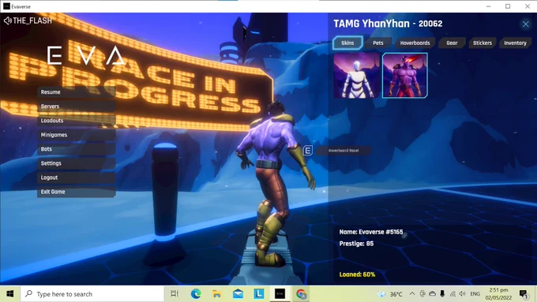Open the volume speaker tray icon
The width and height of the screenshot is (537, 302).
(462, 294)
